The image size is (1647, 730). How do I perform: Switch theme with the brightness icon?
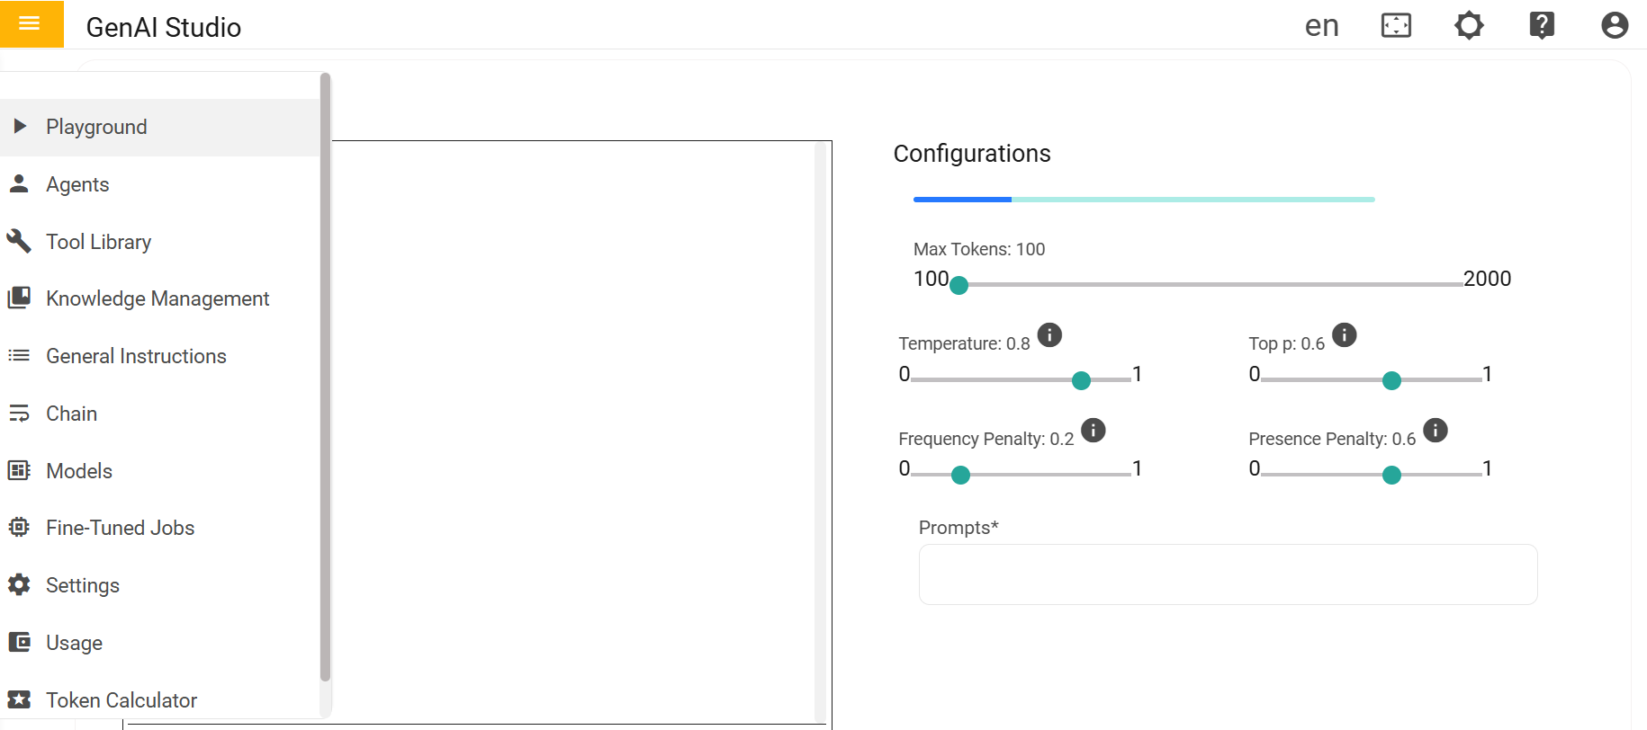click(x=1469, y=25)
